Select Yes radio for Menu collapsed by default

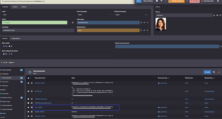(x=4, y=54)
